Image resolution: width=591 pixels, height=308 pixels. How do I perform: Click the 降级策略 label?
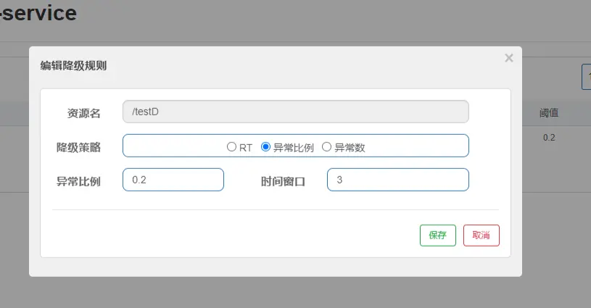click(78, 147)
